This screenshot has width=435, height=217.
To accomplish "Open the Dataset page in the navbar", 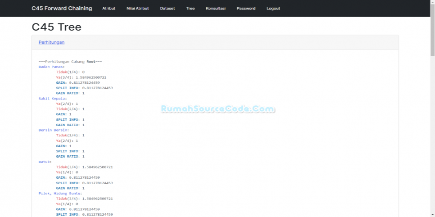I will [167, 9].
